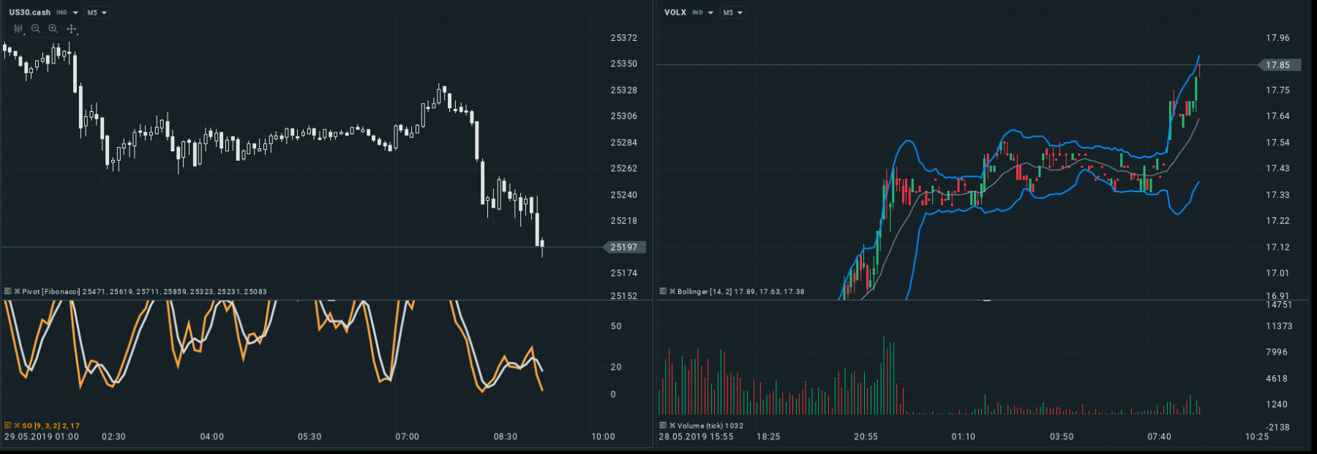Click the 01:10 time label on VOLX chart
This screenshot has width=1317, height=454.
964,436
